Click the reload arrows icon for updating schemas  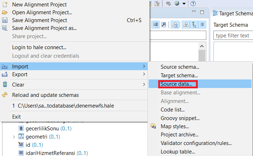(5, 95)
